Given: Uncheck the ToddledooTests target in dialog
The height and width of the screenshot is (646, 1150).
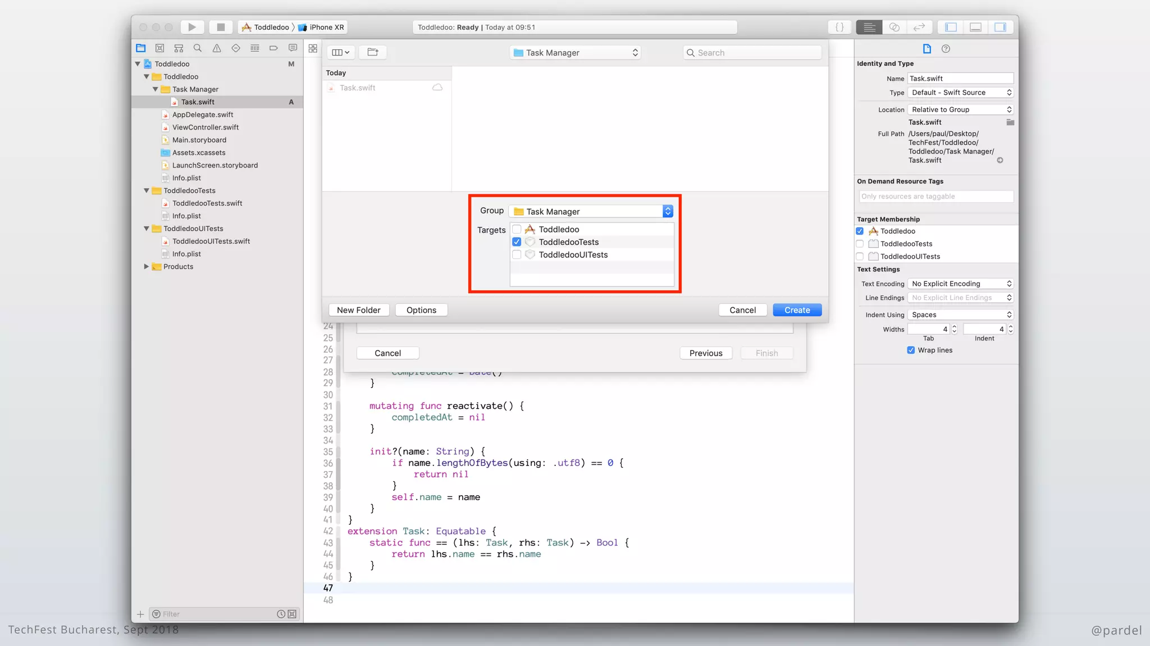Looking at the screenshot, I should (x=517, y=242).
